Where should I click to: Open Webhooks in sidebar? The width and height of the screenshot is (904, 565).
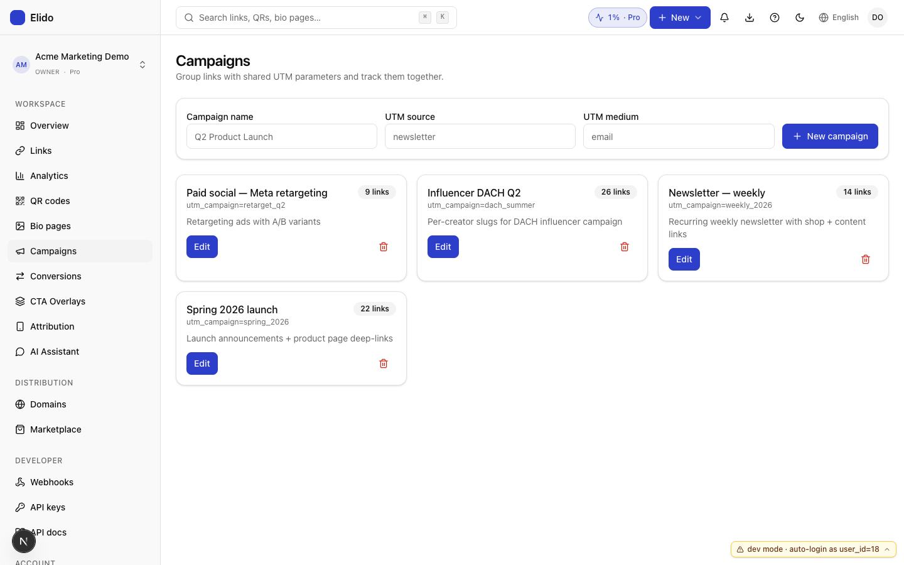80,482
